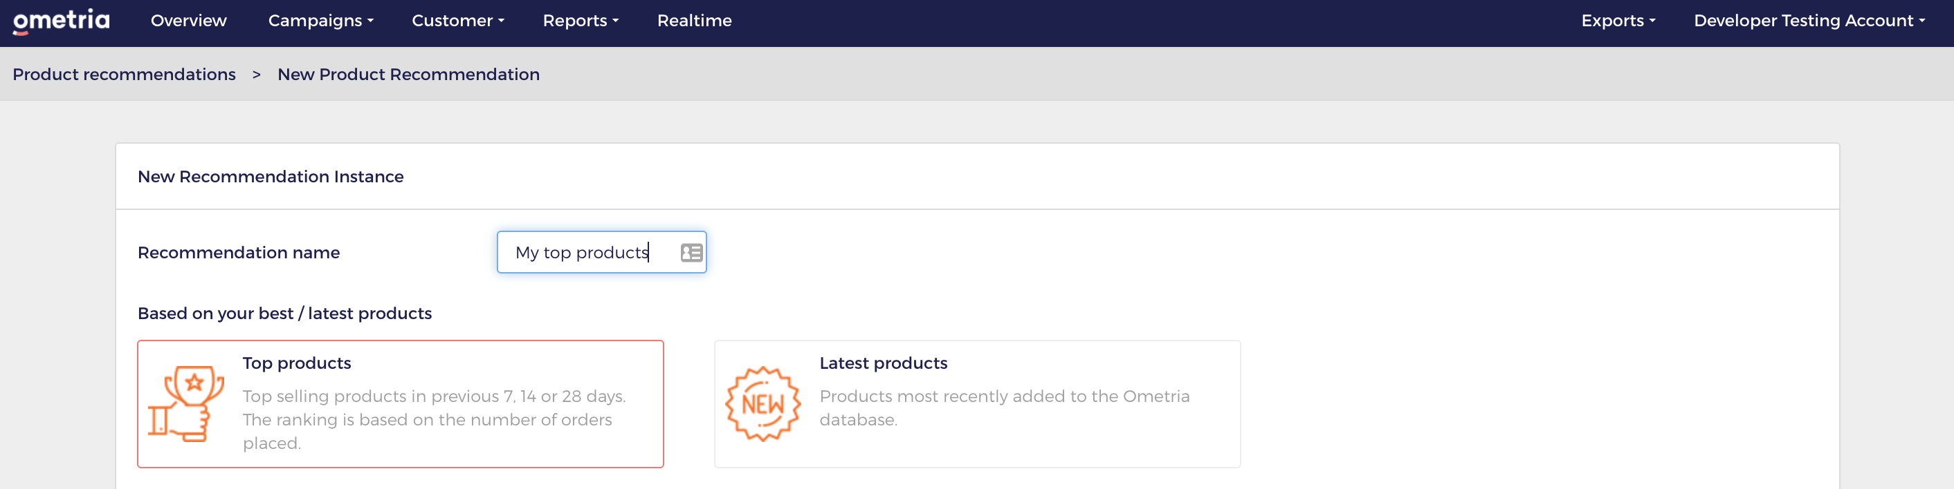Image resolution: width=1954 pixels, height=489 pixels.
Task: Navigate back to Product recommendations breadcrumb
Action: pos(124,74)
